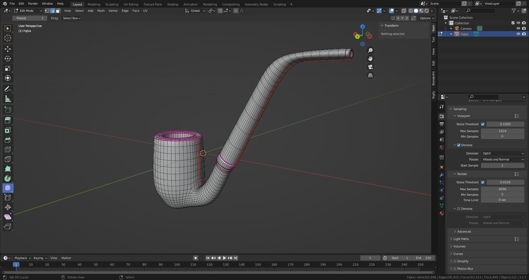Hide Camera object in viewport
The height and width of the screenshot is (280, 529).
[518, 28]
